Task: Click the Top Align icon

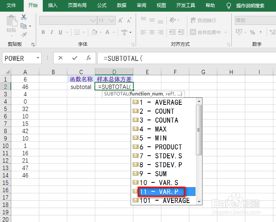Action: tap(143, 19)
